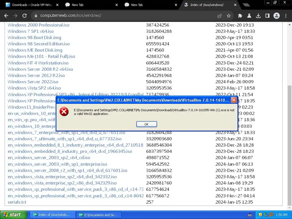Viewport: 292px width, 219px height.
Task: Open Windows Server 2012 R2.iso link
Action: (36, 75)
